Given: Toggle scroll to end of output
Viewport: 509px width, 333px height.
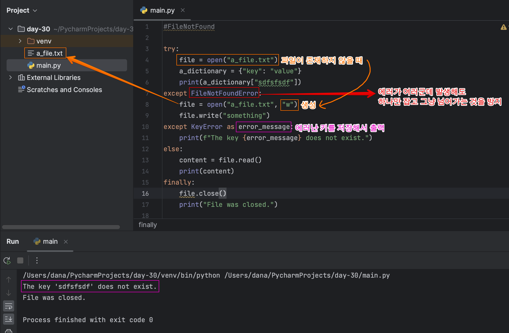Looking at the screenshot, I should [9, 319].
